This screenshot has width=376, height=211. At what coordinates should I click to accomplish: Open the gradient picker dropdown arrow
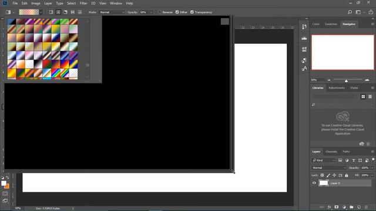pyautogui.click(x=41, y=12)
